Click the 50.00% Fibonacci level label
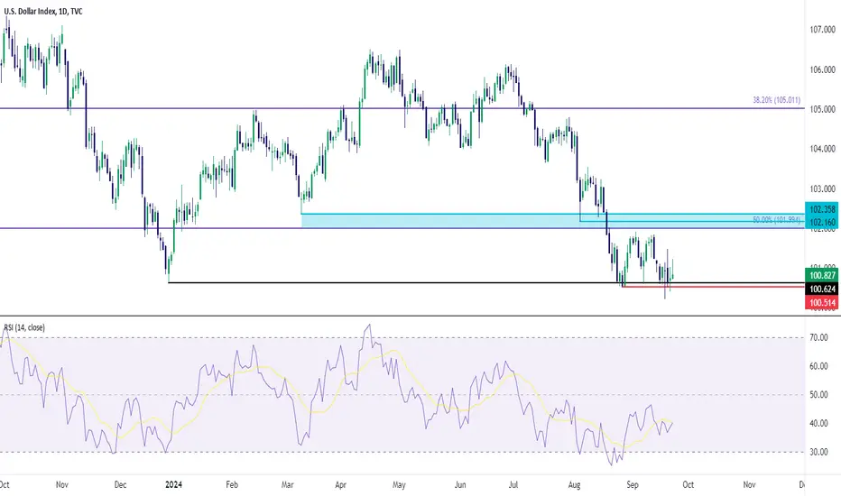Screen dimensions: 841x496 point(776,220)
